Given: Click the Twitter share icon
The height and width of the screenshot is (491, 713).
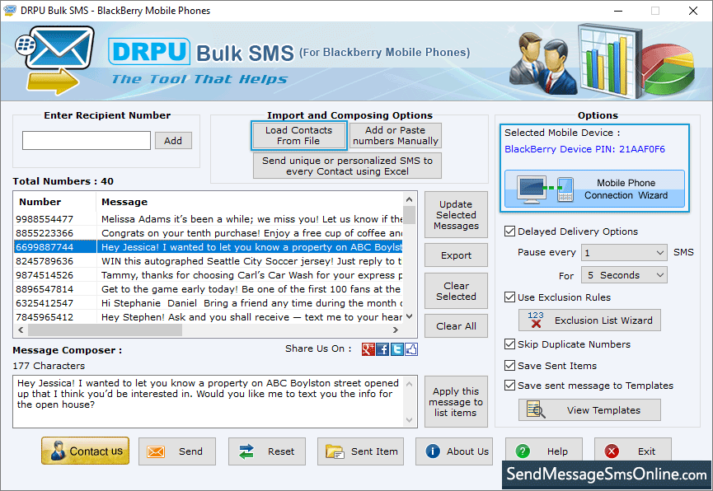Looking at the screenshot, I should click(x=397, y=349).
